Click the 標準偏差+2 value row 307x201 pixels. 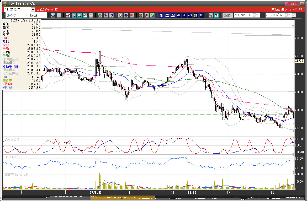click(21, 59)
